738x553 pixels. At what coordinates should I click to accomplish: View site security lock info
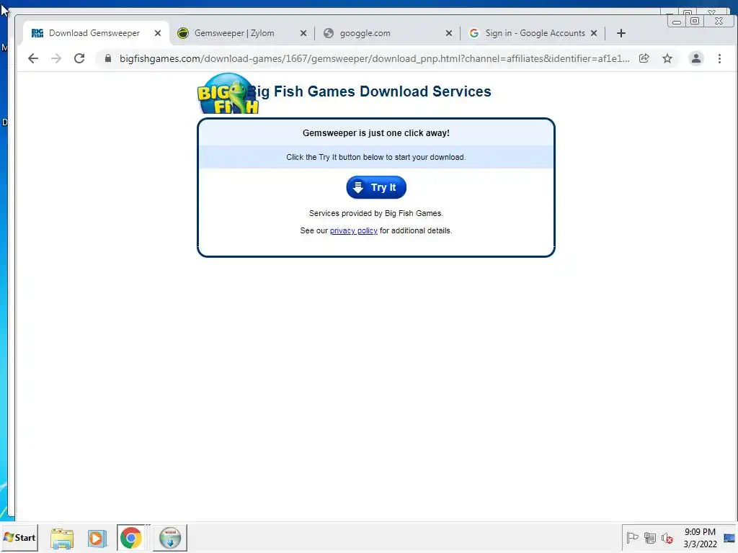108,58
